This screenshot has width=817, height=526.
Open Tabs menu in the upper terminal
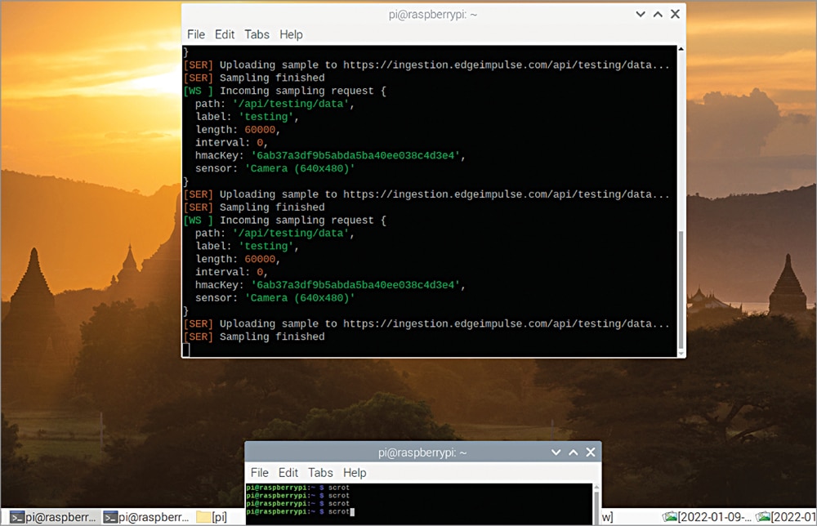[x=257, y=34]
